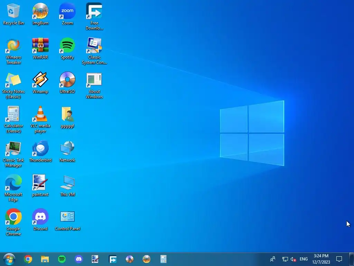Viewport: 354px width, 266px height.
Task: Select the Free Download Manager desktop shortcut
Action: click(94, 16)
